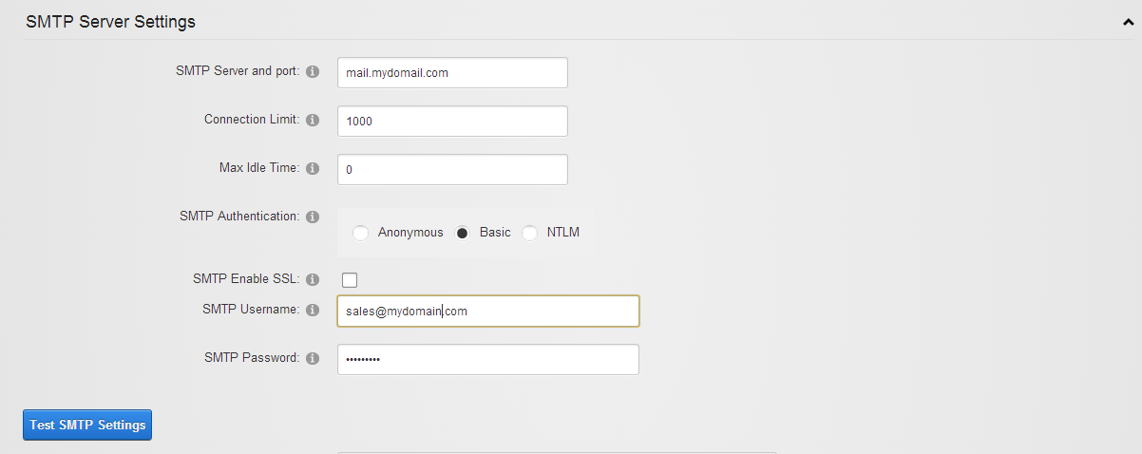Open help icon for Max Idle Time
The width and height of the screenshot is (1142, 454).
(313, 169)
